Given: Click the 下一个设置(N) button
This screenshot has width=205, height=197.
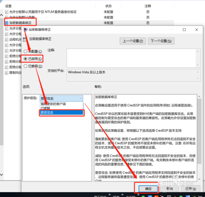Looking at the screenshot, I should [x=161, y=41].
